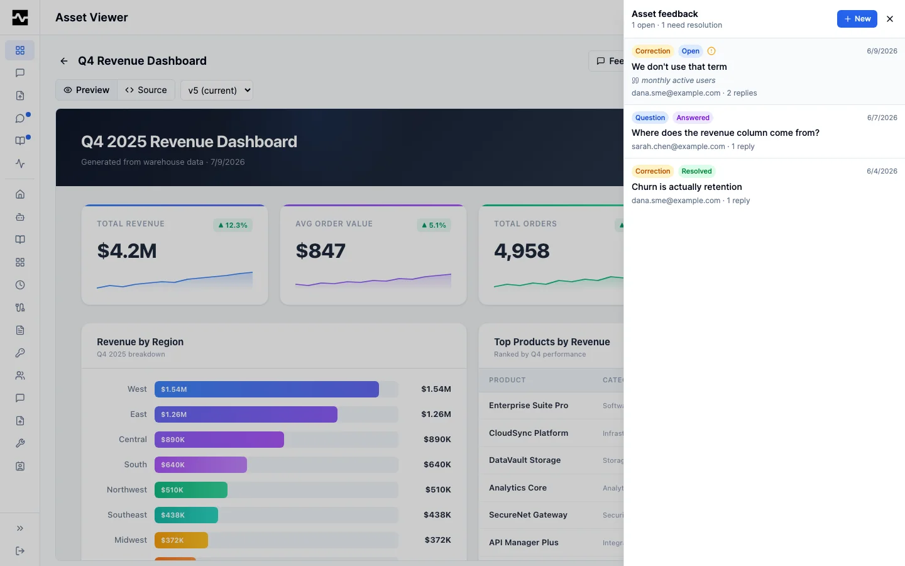This screenshot has height=566, width=905.
Task: Open the activity pulse icon in sidebar
Action: (x=20, y=164)
